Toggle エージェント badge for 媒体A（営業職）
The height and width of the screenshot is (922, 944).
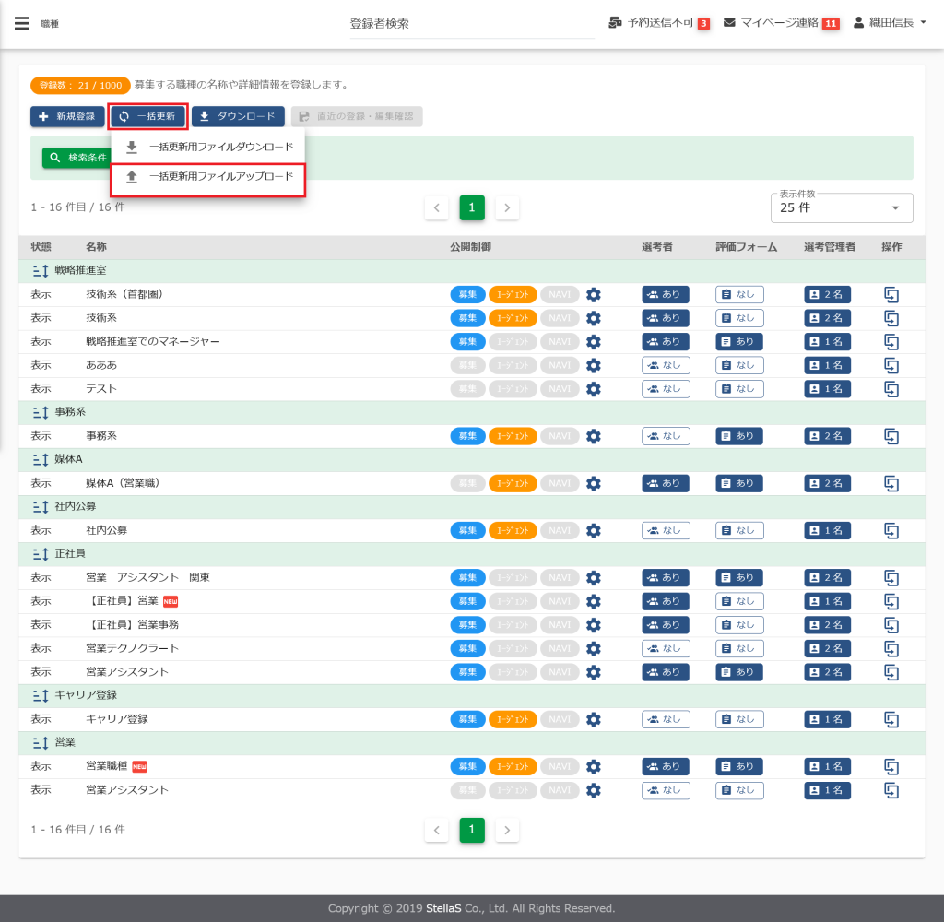(x=513, y=483)
